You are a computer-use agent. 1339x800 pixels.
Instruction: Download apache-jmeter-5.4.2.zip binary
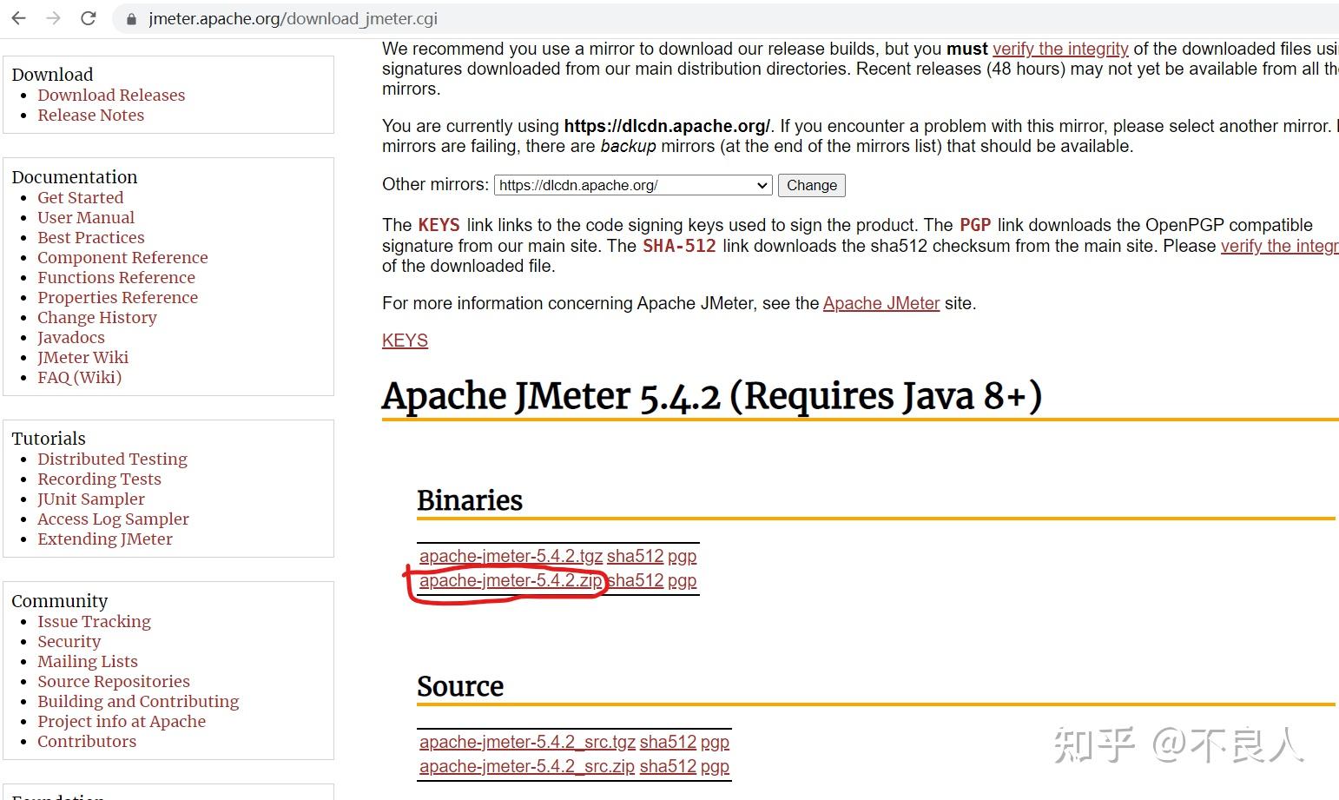[x=510, y=581]
